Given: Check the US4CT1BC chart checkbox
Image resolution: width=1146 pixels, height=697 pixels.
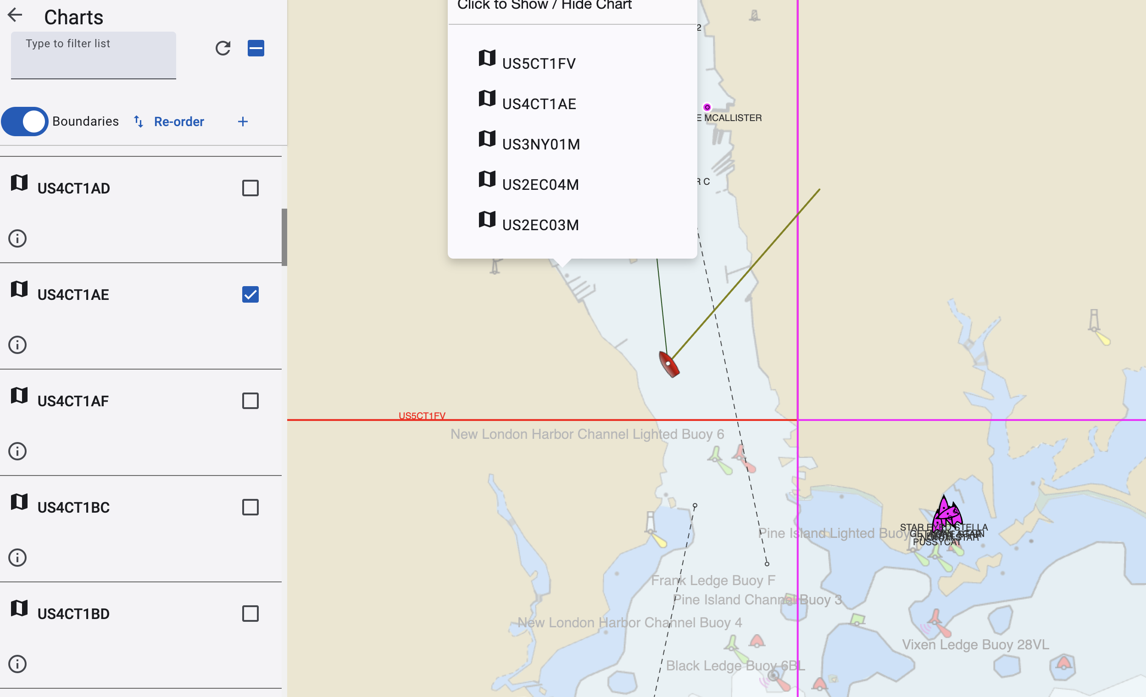Looking at the screenshot, I should click(x=250, y=507).
